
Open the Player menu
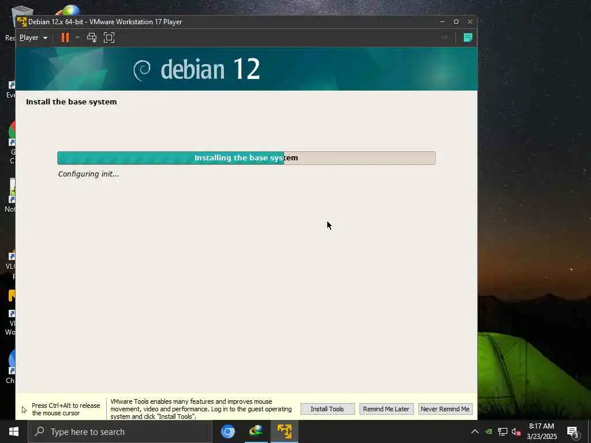point(33,37)
